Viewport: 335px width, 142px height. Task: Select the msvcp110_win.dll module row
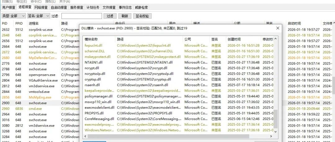point(178,102)
